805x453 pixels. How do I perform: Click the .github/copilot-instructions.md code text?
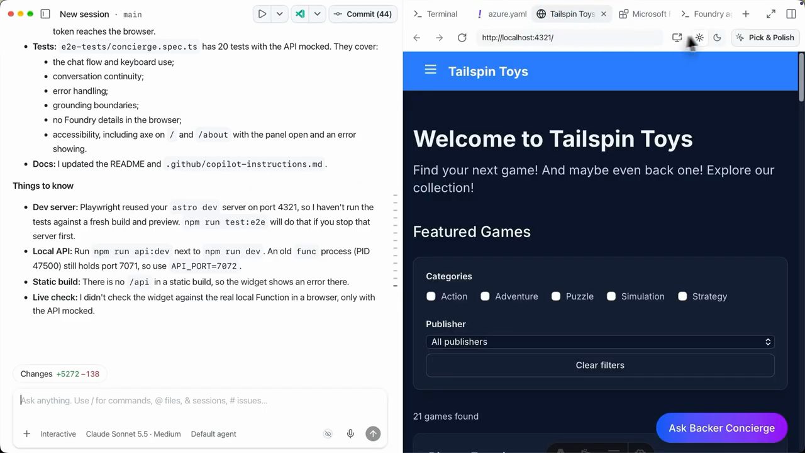tap(244, 164)
